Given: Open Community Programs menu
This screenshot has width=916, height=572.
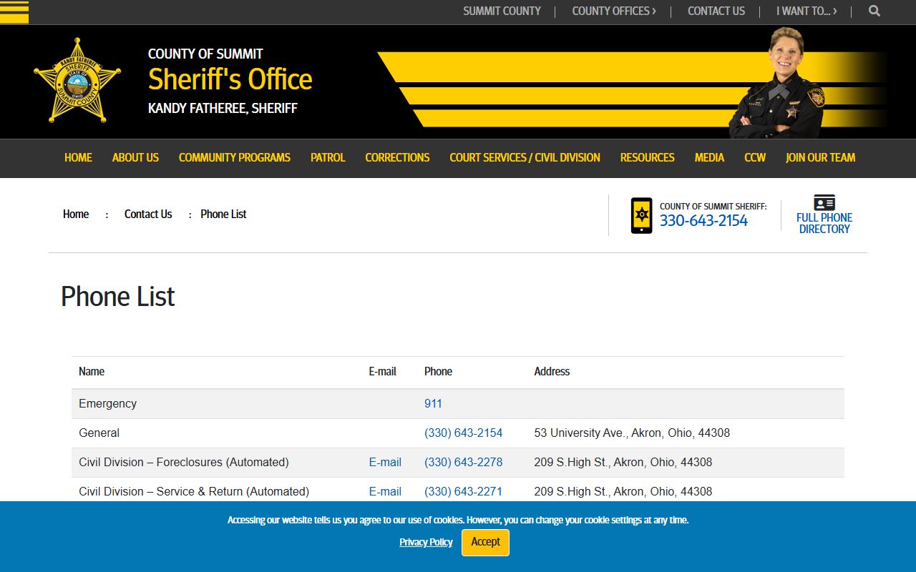Looking at the screenshot, I should click(235, 157).
